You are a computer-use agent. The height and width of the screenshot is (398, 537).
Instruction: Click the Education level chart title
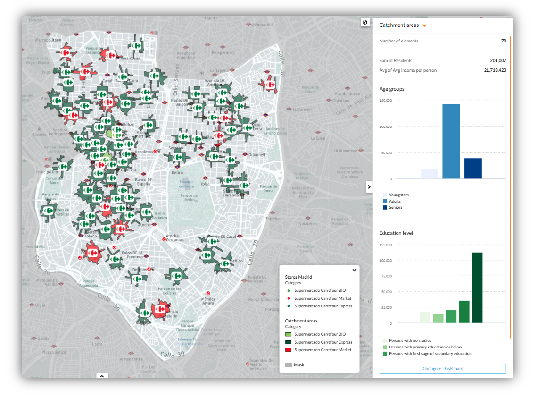point(396,233)
